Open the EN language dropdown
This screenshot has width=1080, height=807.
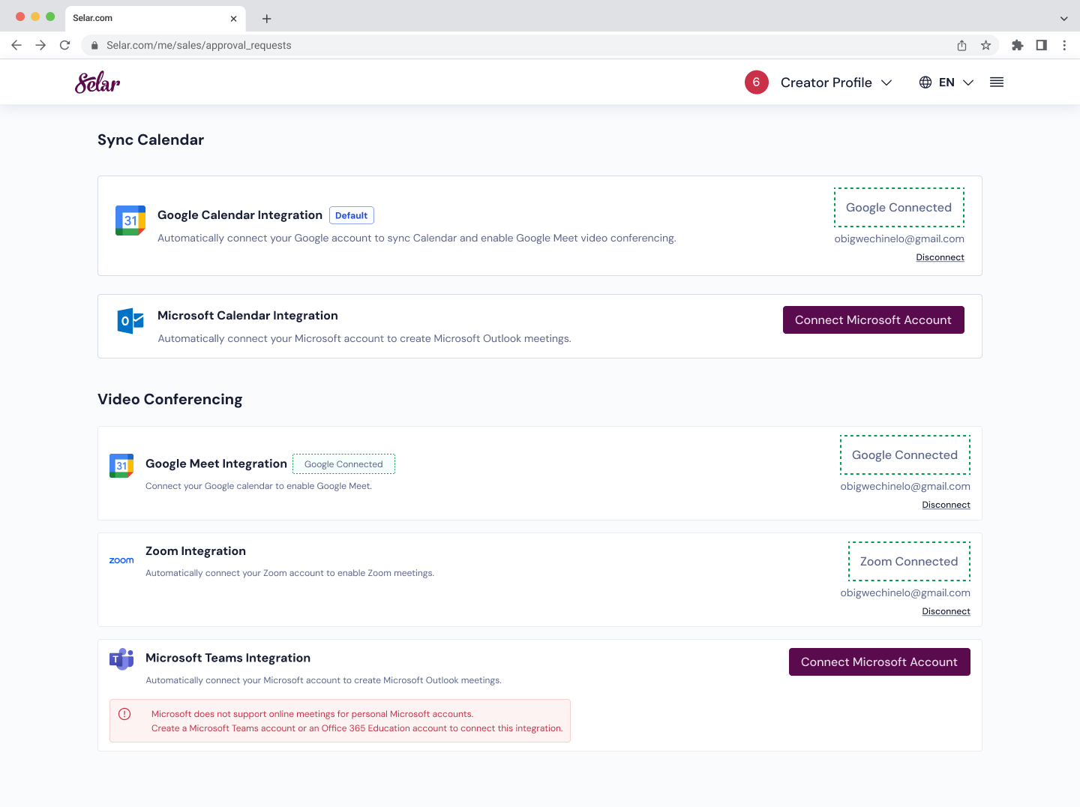point(955,82)
